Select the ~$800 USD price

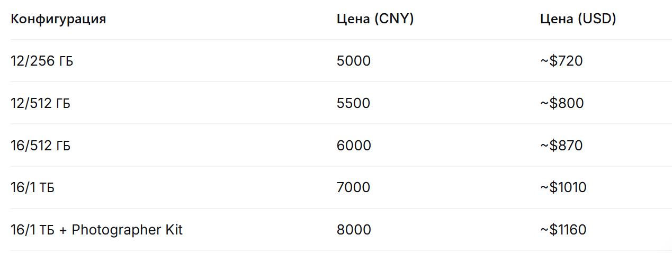point(561,103)
